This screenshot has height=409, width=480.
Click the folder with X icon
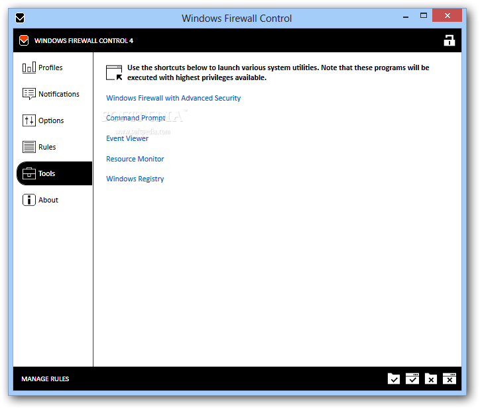coord(431,379)
